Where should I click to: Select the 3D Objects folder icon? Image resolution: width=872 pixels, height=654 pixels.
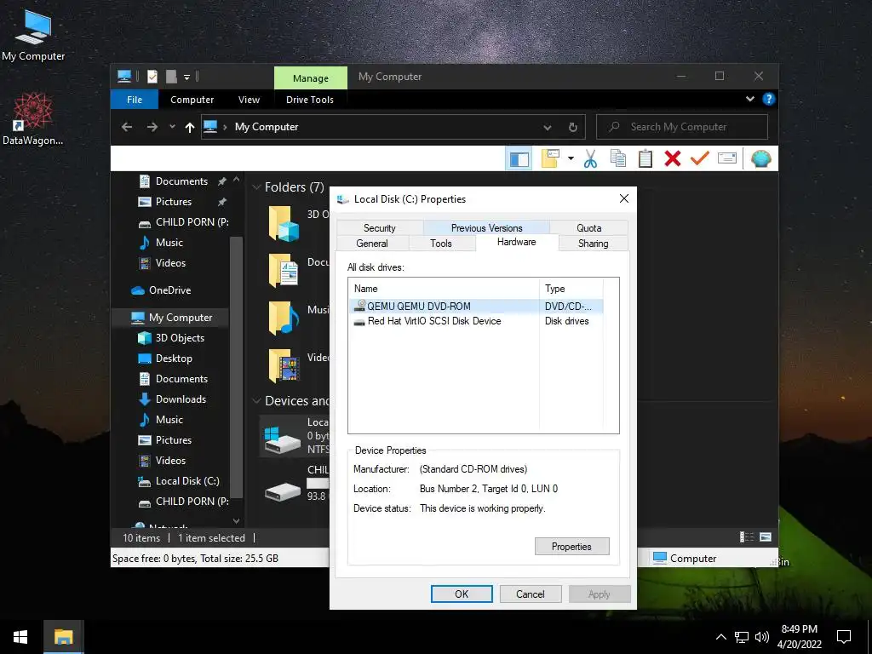pyautogui.click(x=284, y=224)
